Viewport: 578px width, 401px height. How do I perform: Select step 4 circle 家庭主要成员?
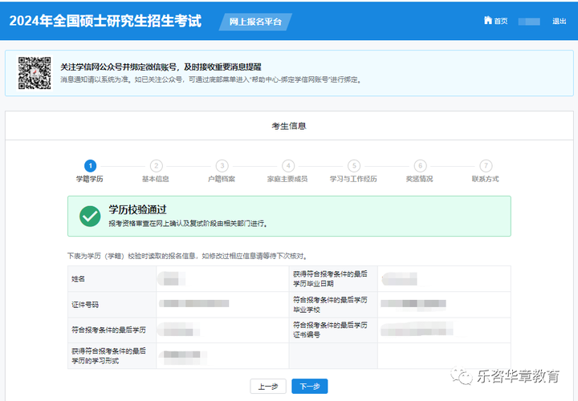click(x=288, y=165)
